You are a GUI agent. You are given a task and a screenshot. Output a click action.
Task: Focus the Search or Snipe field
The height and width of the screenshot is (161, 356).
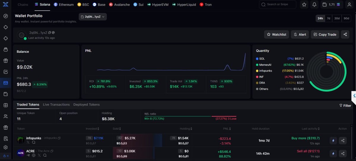pos(277,5)
